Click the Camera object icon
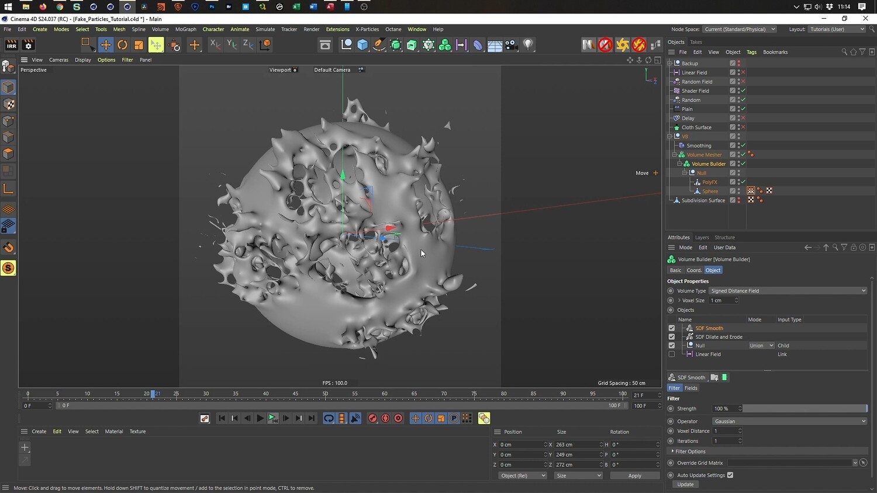Image resolution: width=877 pixels, height=493 pixels. (x=511, y=45)
